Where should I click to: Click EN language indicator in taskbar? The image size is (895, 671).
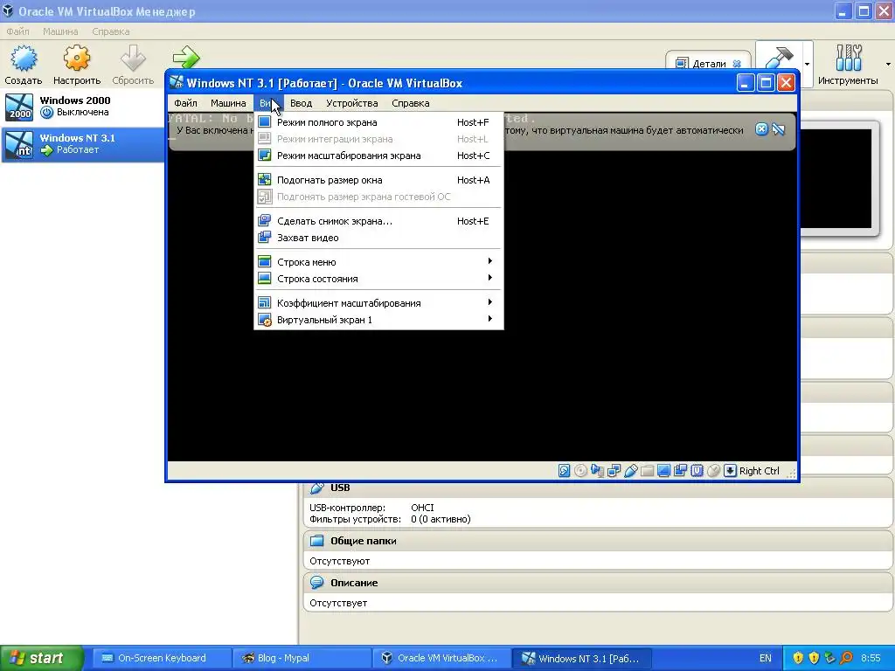(x=766, y=658)
